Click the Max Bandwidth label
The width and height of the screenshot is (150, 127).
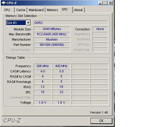tap(20, 34)
